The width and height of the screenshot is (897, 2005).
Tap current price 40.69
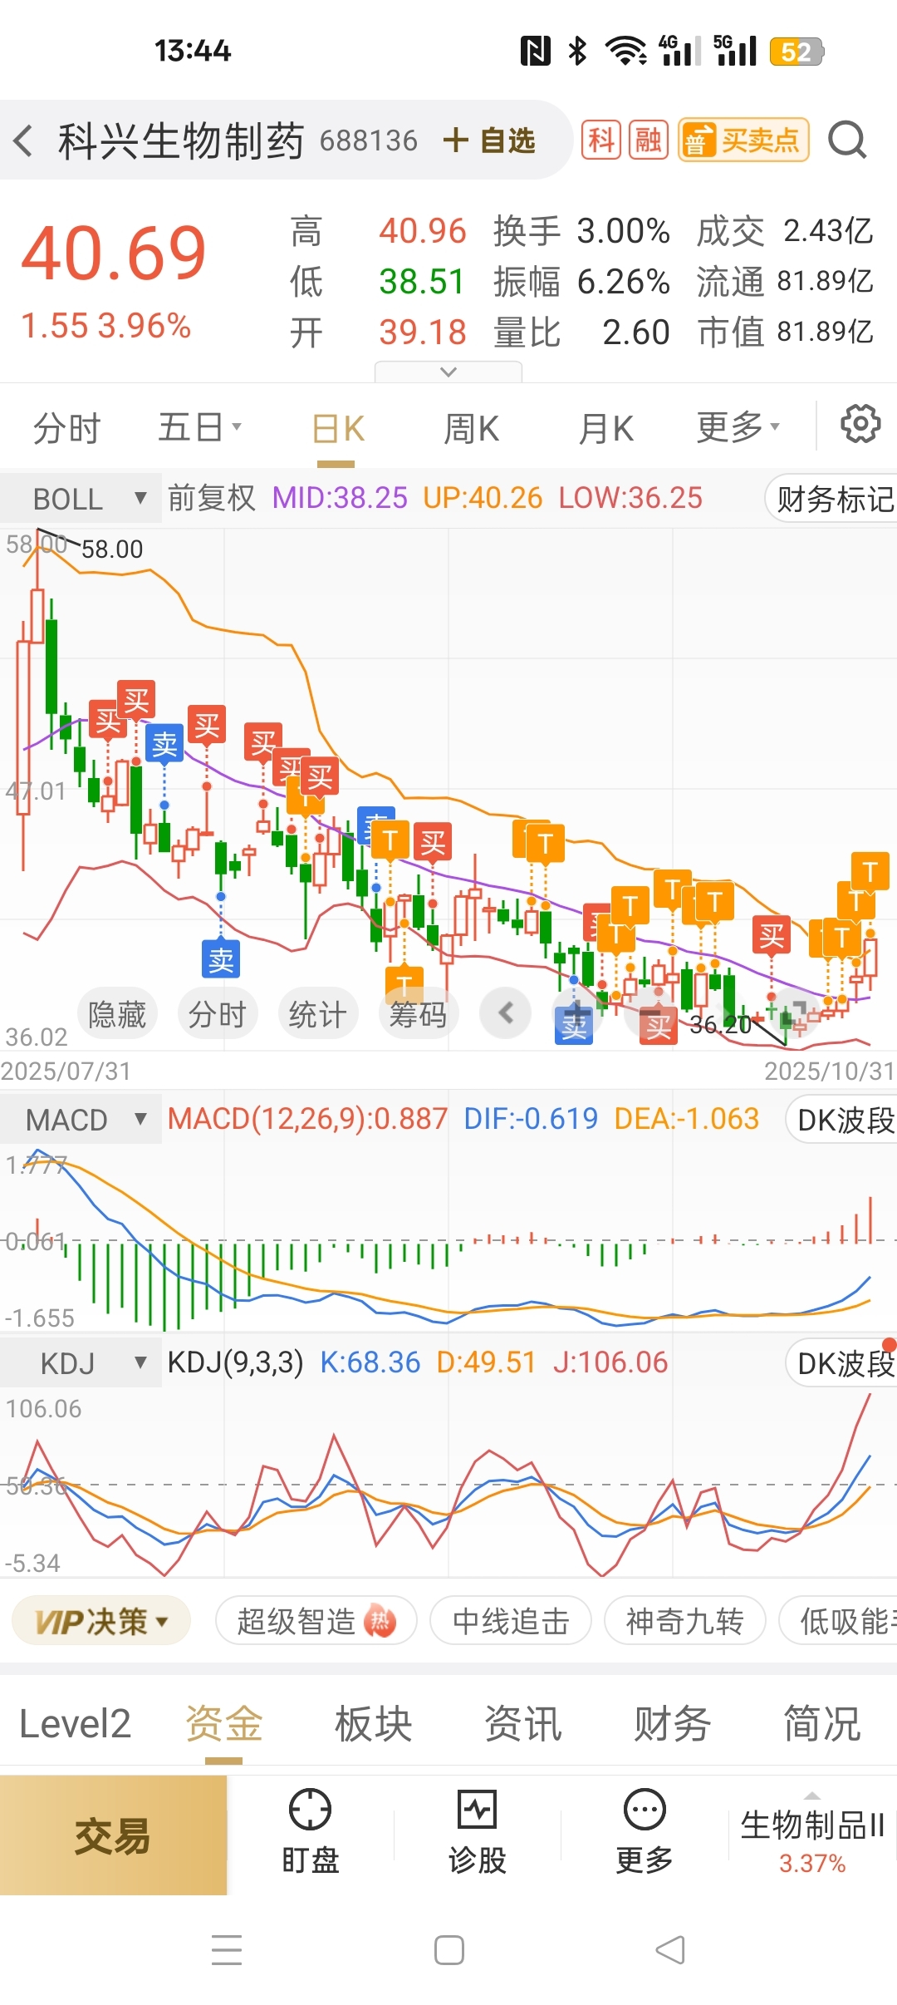point(114,254)
